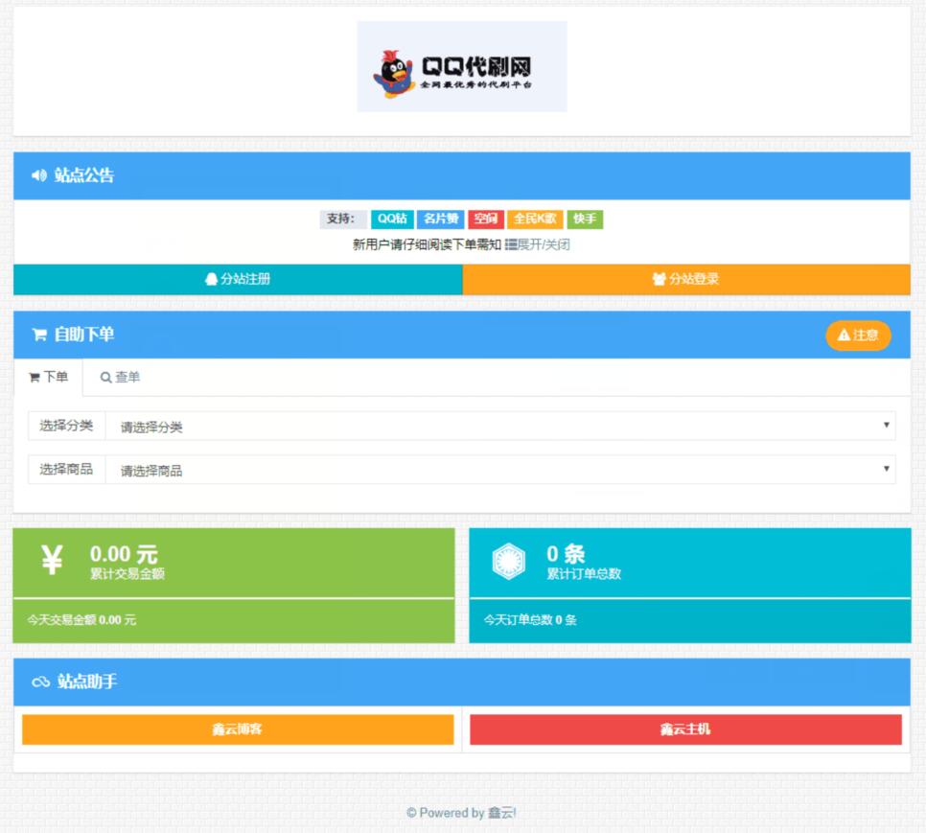Viewport: 926px width, 833px height.
Task: Click 新用户请仔细阅读下单需知 text
Action: click(427, 244)
